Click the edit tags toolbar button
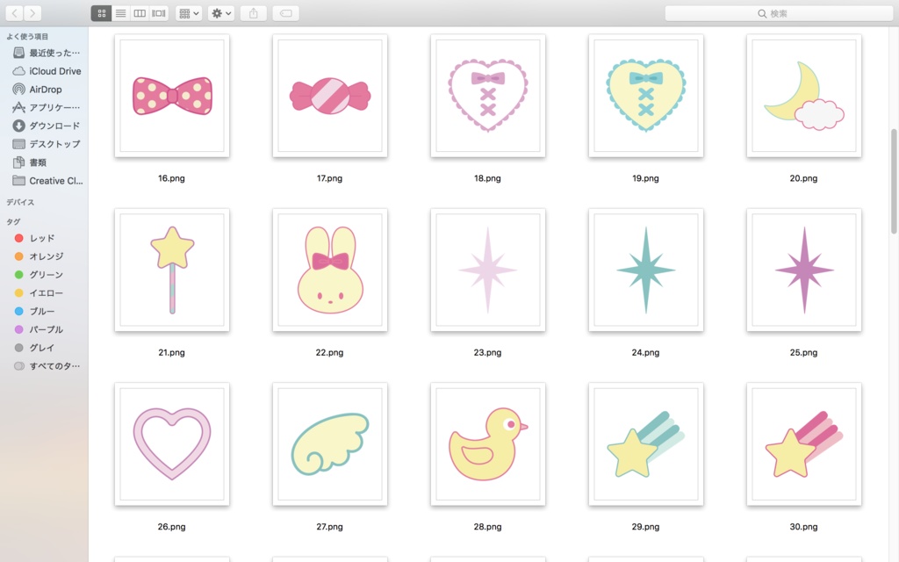The height and width of the screenshot is (562, 899). (285, 13)
